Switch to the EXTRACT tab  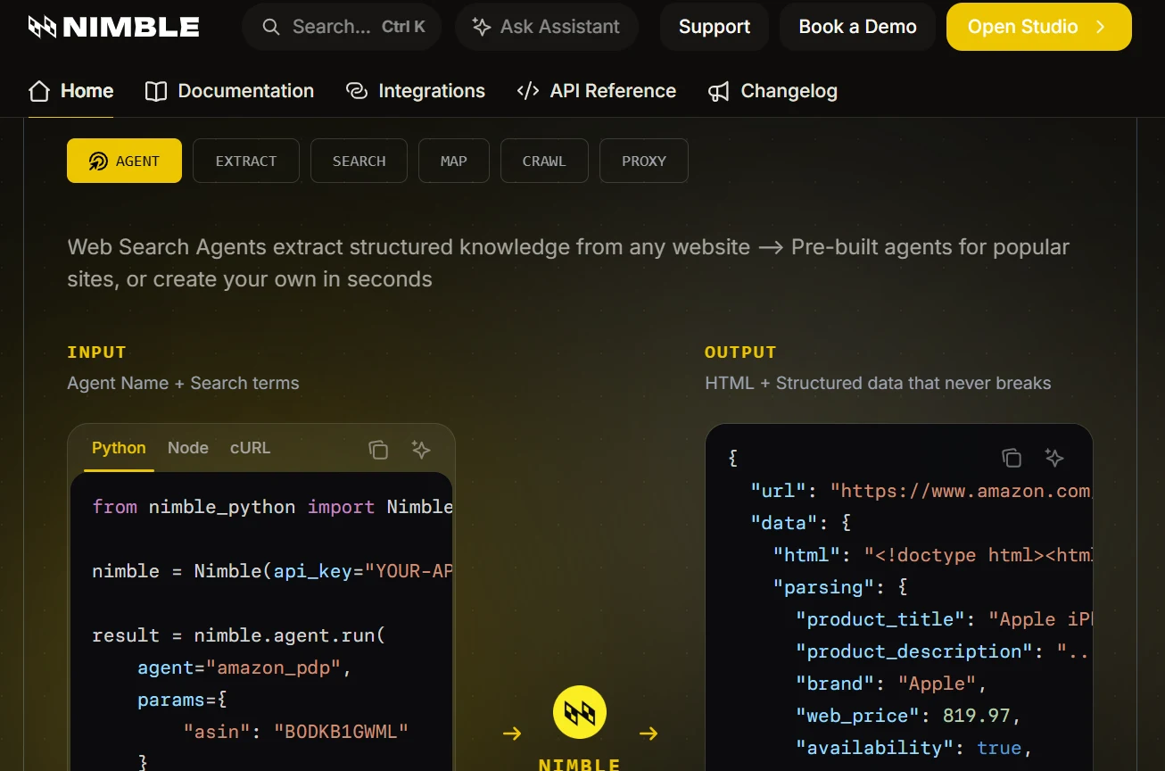246,161
